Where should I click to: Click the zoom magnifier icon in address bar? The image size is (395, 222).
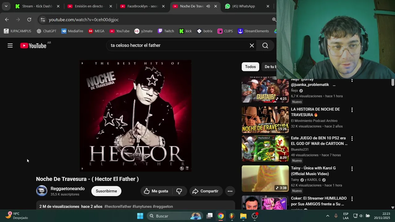click(x=274, y=19)
